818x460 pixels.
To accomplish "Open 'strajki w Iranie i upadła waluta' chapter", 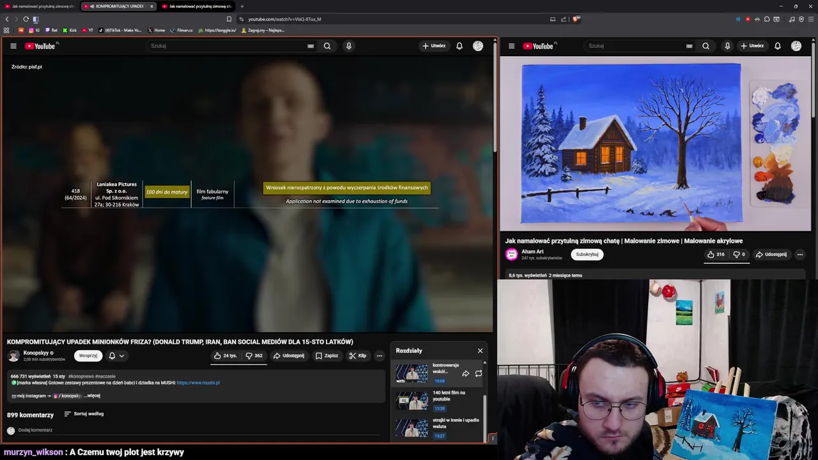I will coord(436,428).
